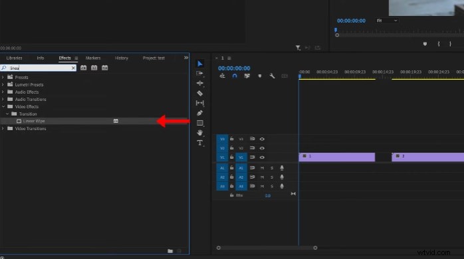Viewport: 464px width, 259px height.
Task: Select the Slip tool
Action: coord(200,103)
